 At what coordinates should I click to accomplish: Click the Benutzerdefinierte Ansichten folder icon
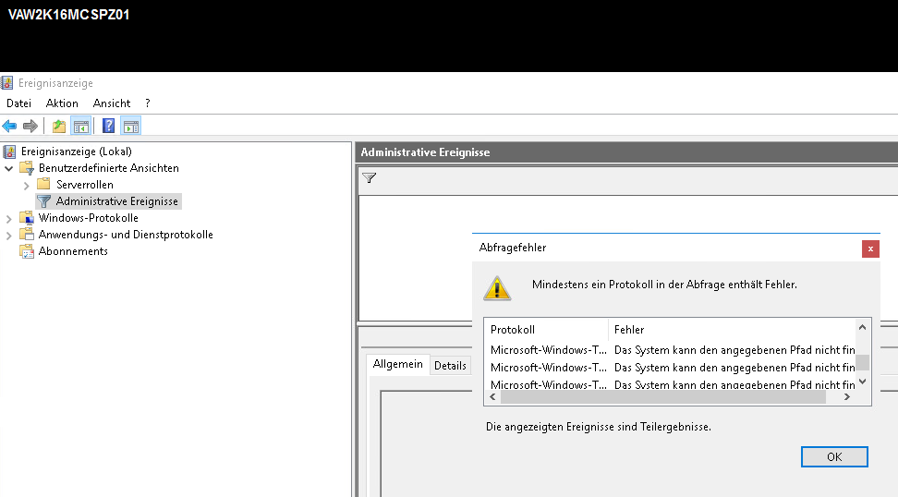point(27,168)
